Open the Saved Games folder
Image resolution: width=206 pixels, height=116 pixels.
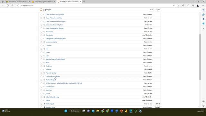coord(50,87)
